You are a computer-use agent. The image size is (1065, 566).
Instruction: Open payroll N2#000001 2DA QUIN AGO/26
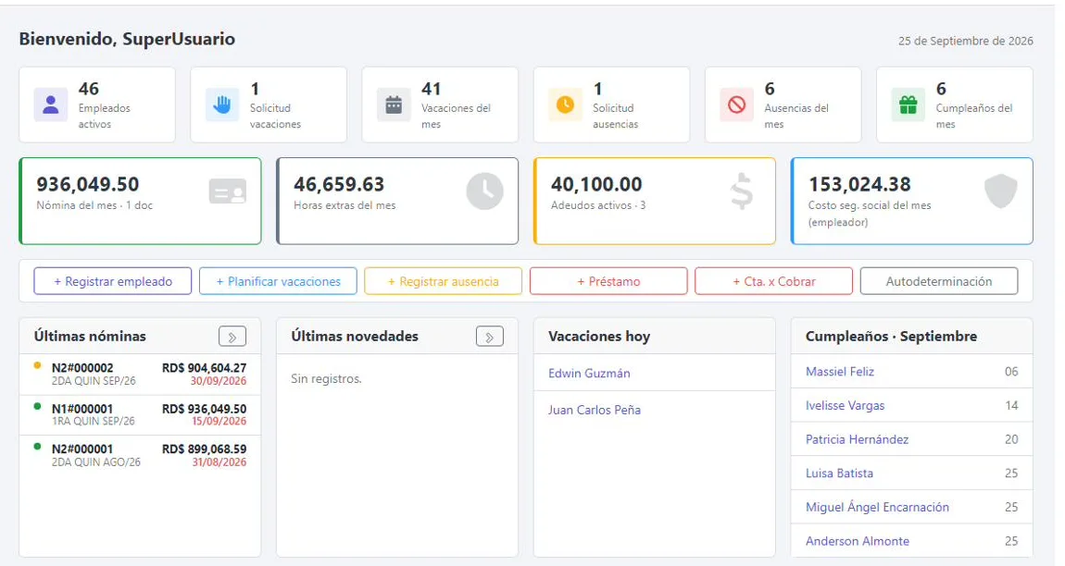(x=140, y=455)
